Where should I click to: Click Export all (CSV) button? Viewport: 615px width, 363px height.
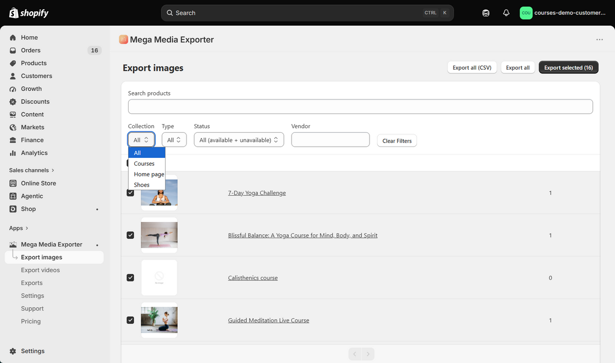click(x=472, y=68)
